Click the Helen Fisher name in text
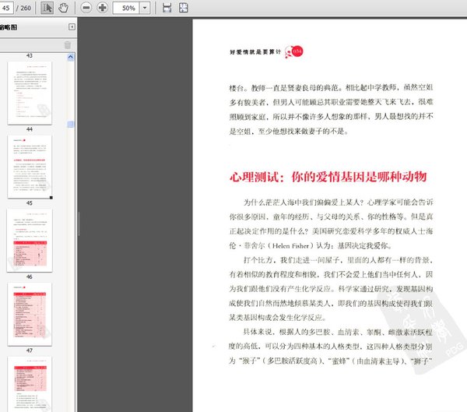 pyautogui.click(x=290, y=245)
